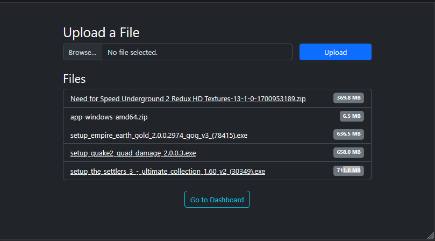Click the 369.8 MB size badge
Viewport: 435px width, 241px height.
pos(348,98)
